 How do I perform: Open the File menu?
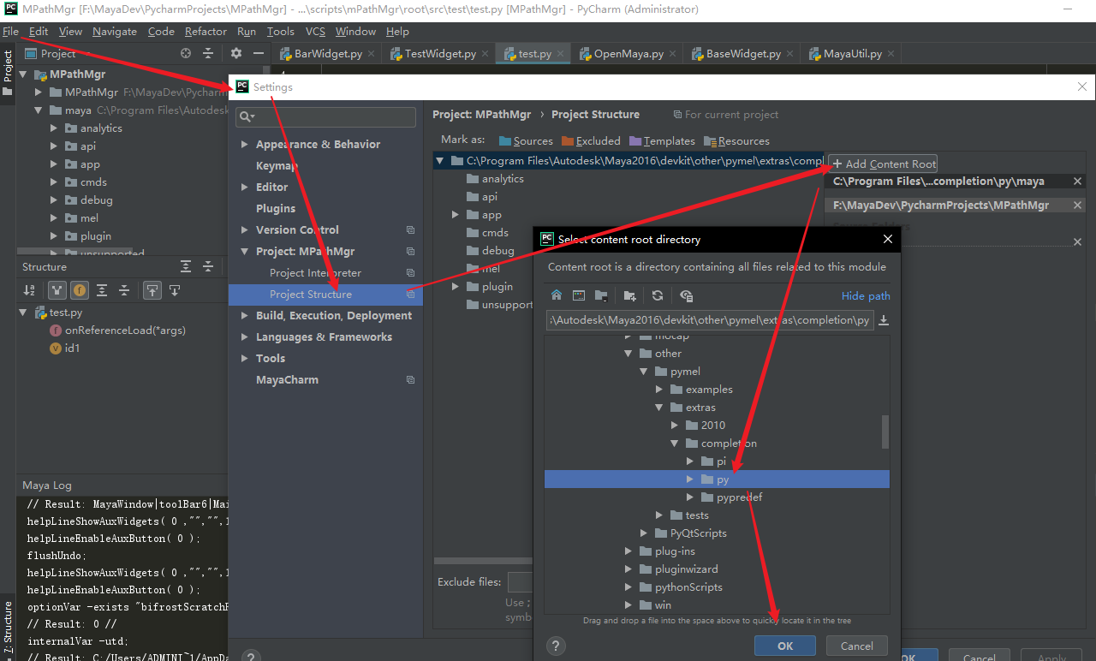point(10,32)
